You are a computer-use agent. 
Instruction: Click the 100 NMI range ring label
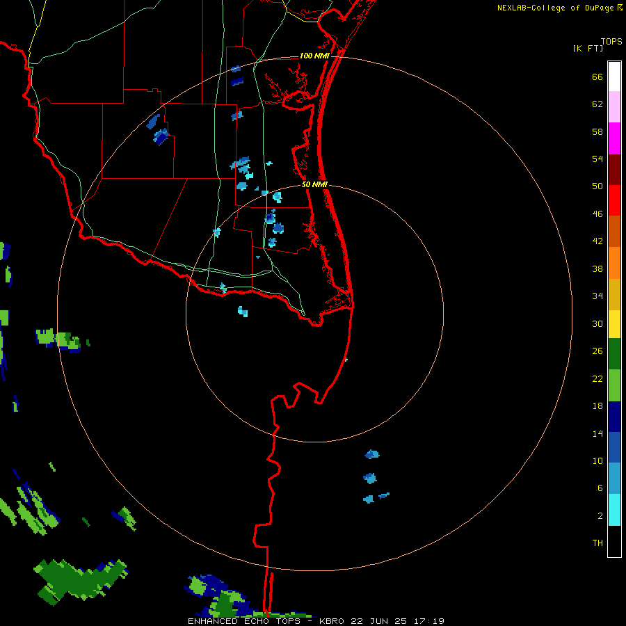[x=314, y=56]
